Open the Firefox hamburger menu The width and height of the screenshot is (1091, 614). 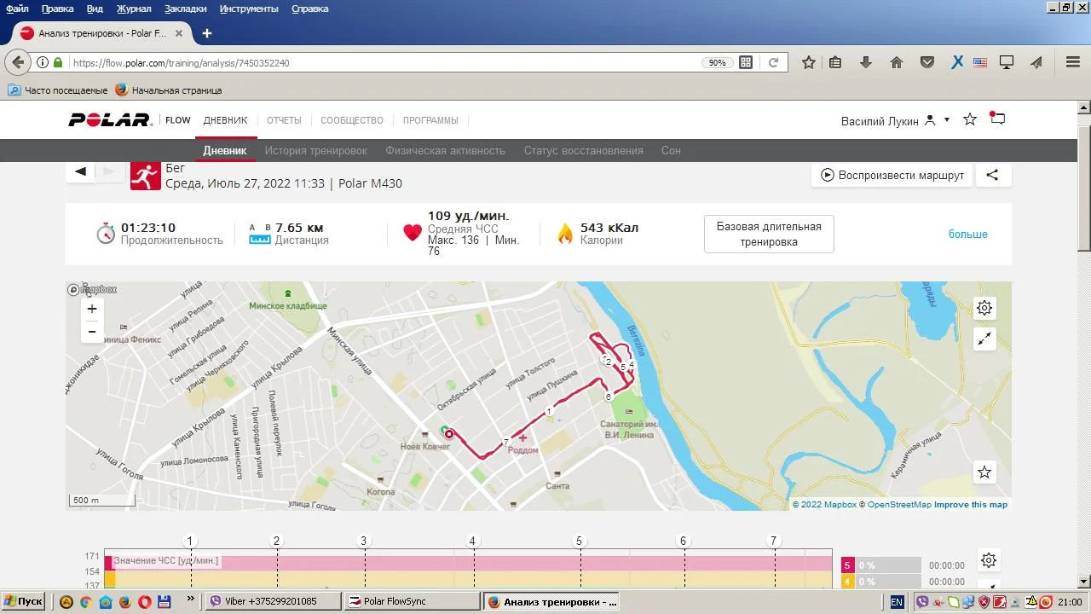coord(1073,62)
